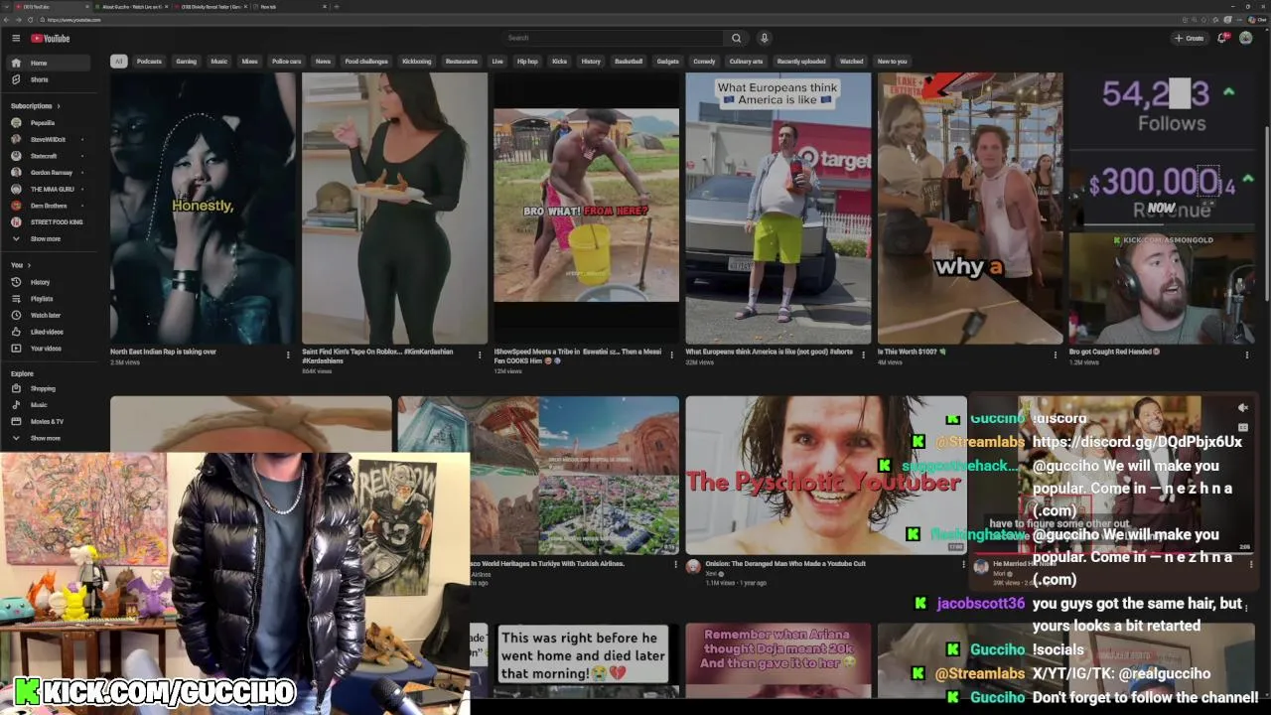Screen dimensions: 1271x715
Task: Open the Kim Kardashian Roblox short thumbnail
Action: point(394,209)
